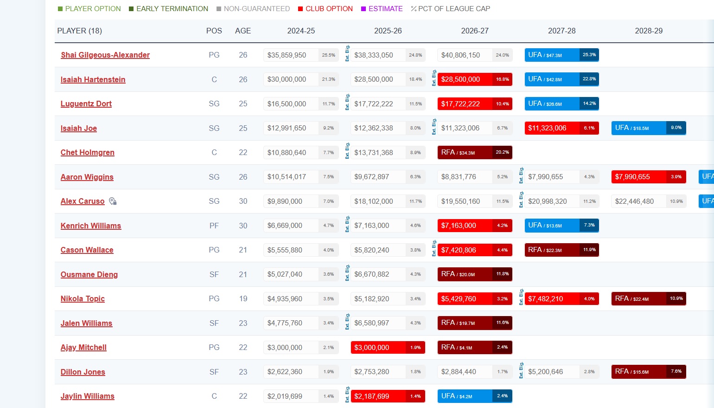Image resolution: width=714 pixels, height=408 pixels.
Task: Open Isaiah Joe's player link
Action: [79, 128]
